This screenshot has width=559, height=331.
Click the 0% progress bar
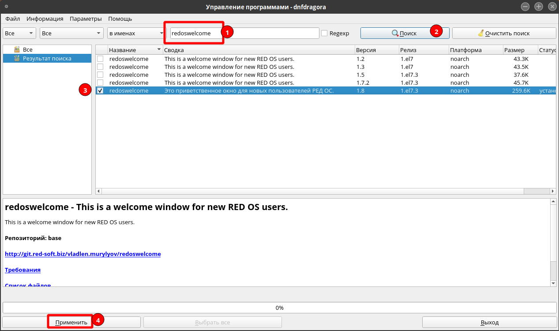click(279, 308)
